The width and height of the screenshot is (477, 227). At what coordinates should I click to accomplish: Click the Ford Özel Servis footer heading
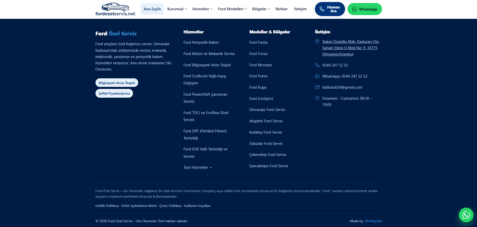116,34
